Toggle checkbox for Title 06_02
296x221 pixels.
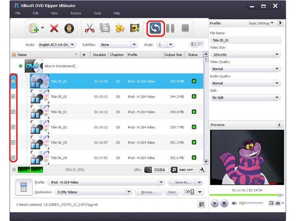13,127
